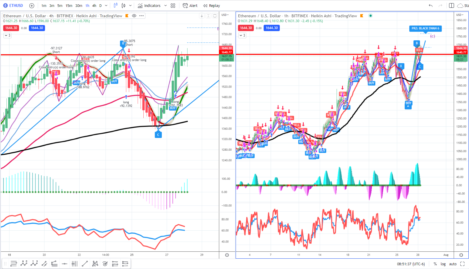Toggle percent scale with the % button

coord(435,264)
